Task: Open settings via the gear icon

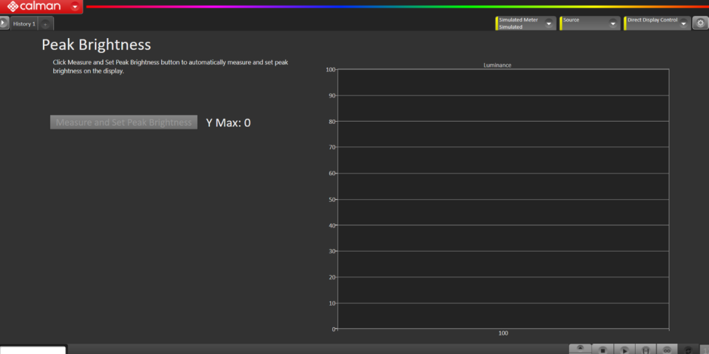Action: tap(700, 23)
